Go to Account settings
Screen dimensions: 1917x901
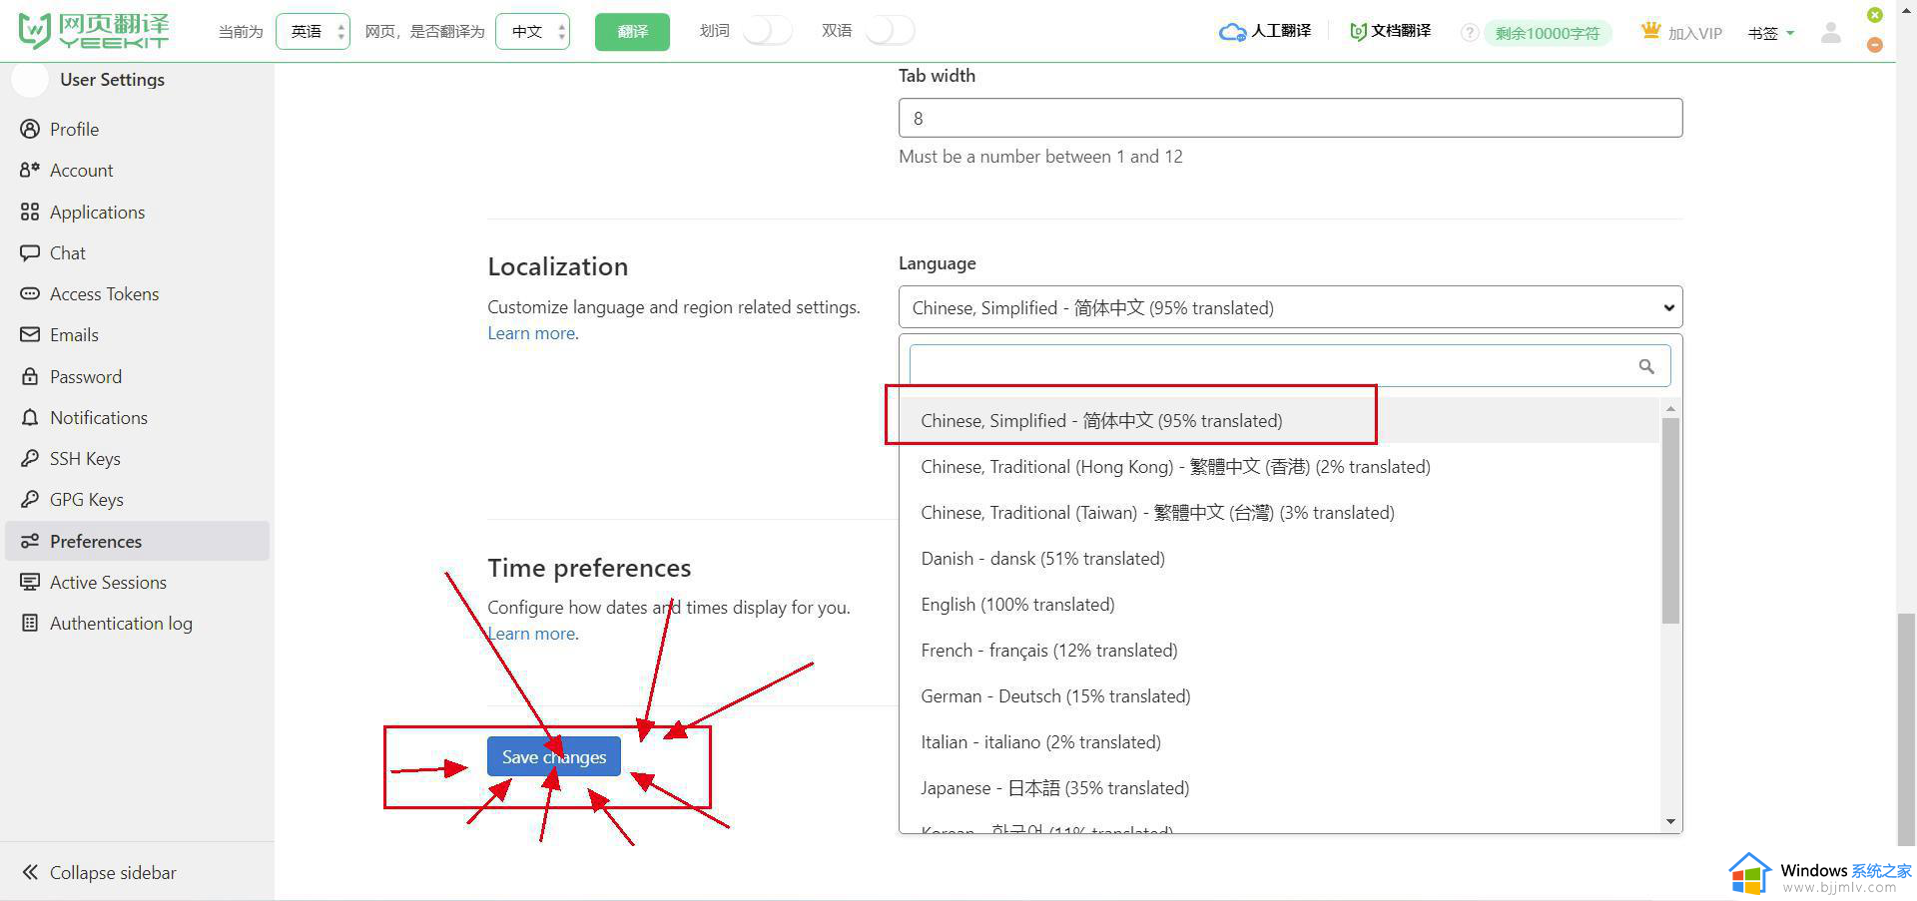137,170
